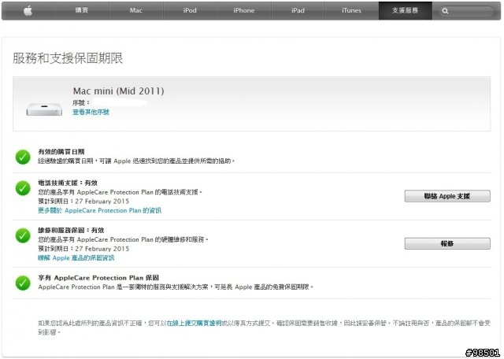Open the iTunes tab
Viewport: 504px width, 359px height.
(x=352, y=10)
